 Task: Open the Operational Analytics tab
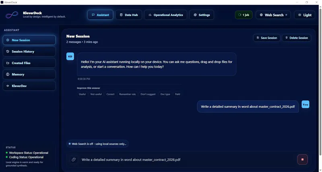click(x=165, y=15)
